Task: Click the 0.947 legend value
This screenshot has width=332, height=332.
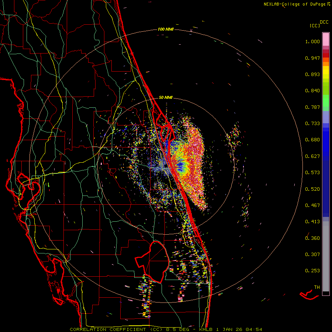Action: pos(312,58)
